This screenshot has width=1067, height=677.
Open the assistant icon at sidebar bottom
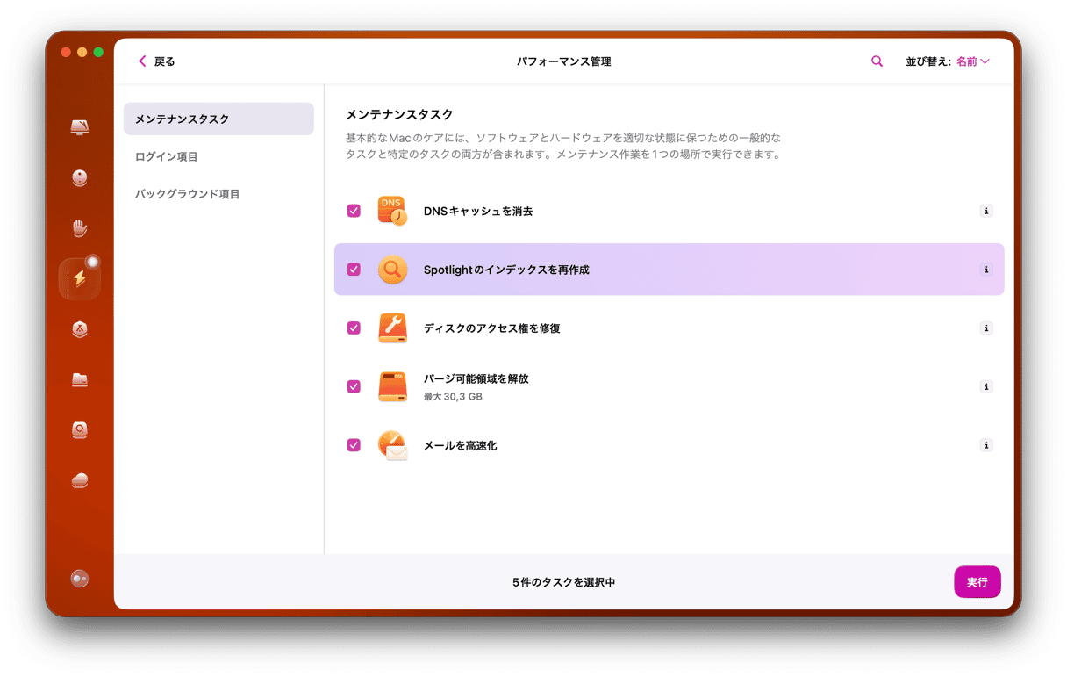click(x=80, y=579)
